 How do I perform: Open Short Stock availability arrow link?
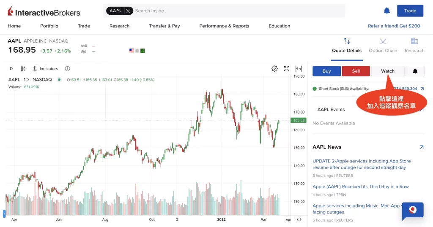pos(422,89)
